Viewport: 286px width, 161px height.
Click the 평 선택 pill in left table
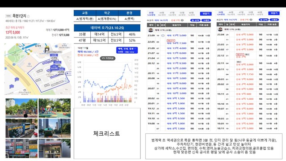pyautogui.click(x=195, y=20)
